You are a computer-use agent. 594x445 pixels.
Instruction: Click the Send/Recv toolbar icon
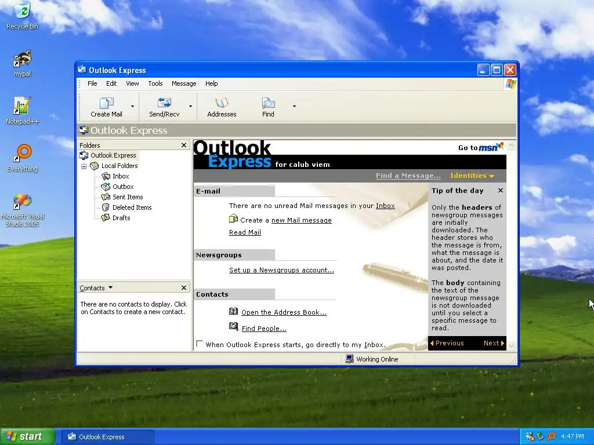(164, 107)
